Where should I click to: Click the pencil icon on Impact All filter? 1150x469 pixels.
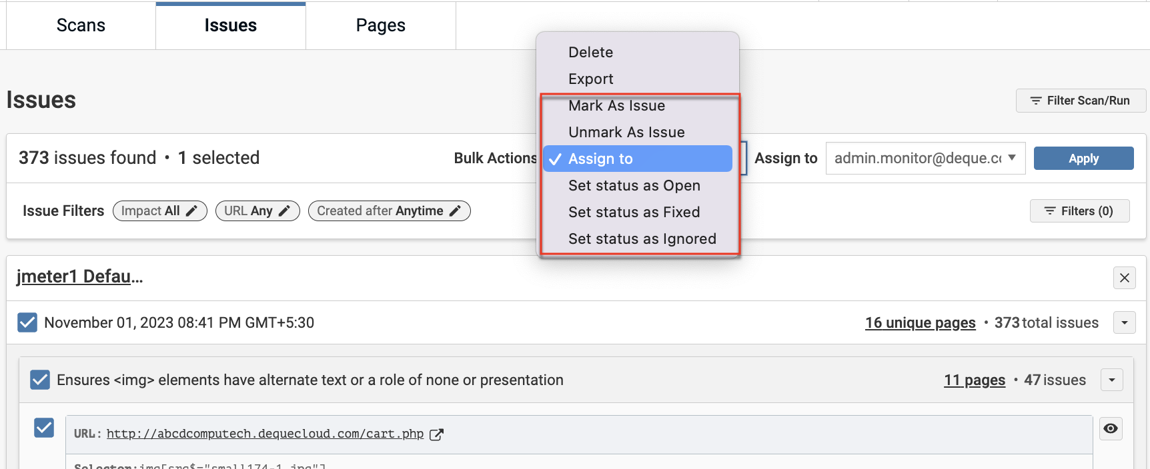coord(191,211)
